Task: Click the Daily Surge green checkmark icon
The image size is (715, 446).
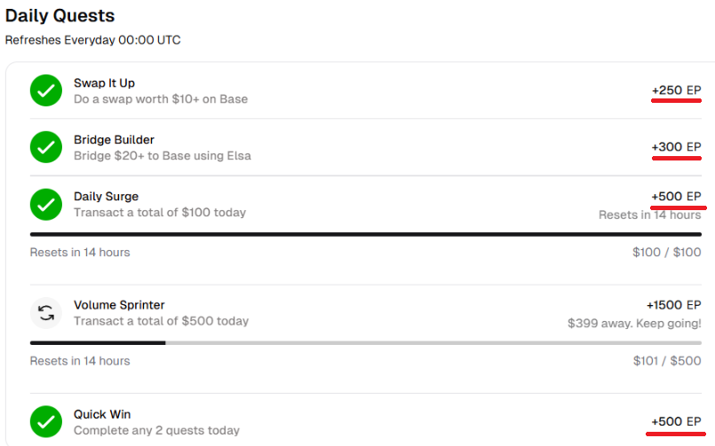Action: (x=46, y=204)
